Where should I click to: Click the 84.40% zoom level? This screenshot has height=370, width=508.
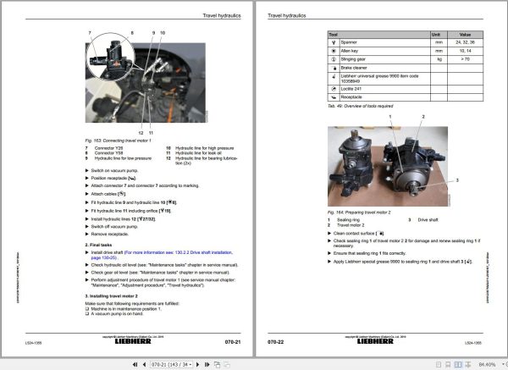click(x=487, y=365)
